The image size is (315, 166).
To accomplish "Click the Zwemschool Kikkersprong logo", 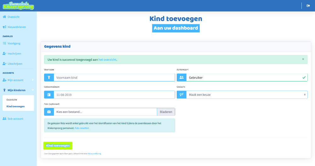I will [x=18, y=6].
